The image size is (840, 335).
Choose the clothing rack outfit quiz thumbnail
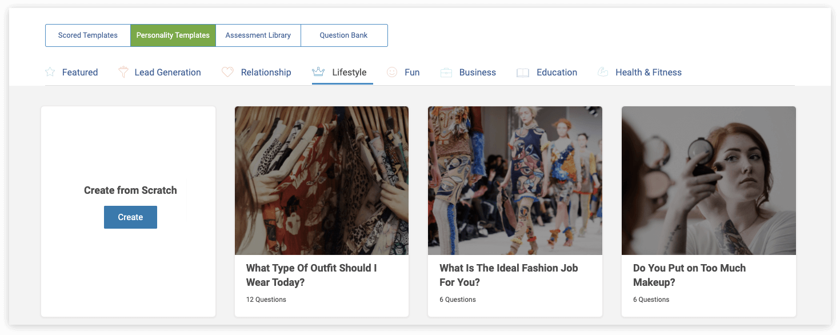click(x=322, y=181)
